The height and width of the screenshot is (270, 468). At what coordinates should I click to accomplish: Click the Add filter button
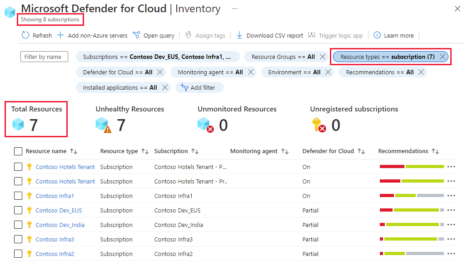pyautogui.click(x=199, y=87)
